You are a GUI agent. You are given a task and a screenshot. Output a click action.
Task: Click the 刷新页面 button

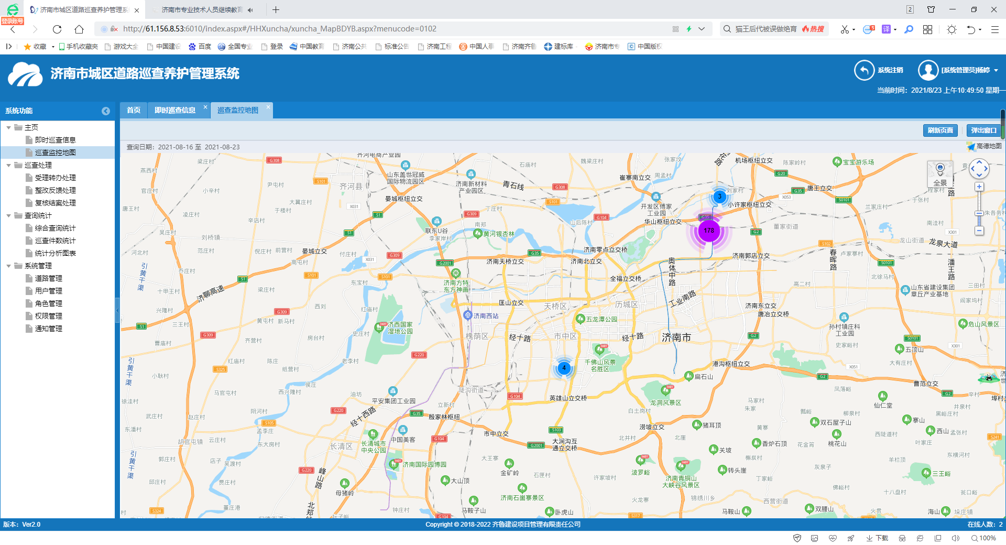tap(940, 130)
